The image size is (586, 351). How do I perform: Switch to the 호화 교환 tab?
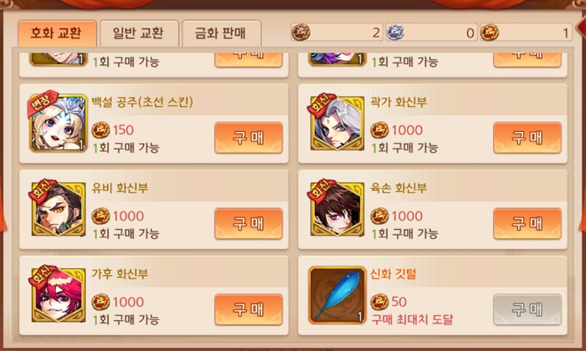57,33
